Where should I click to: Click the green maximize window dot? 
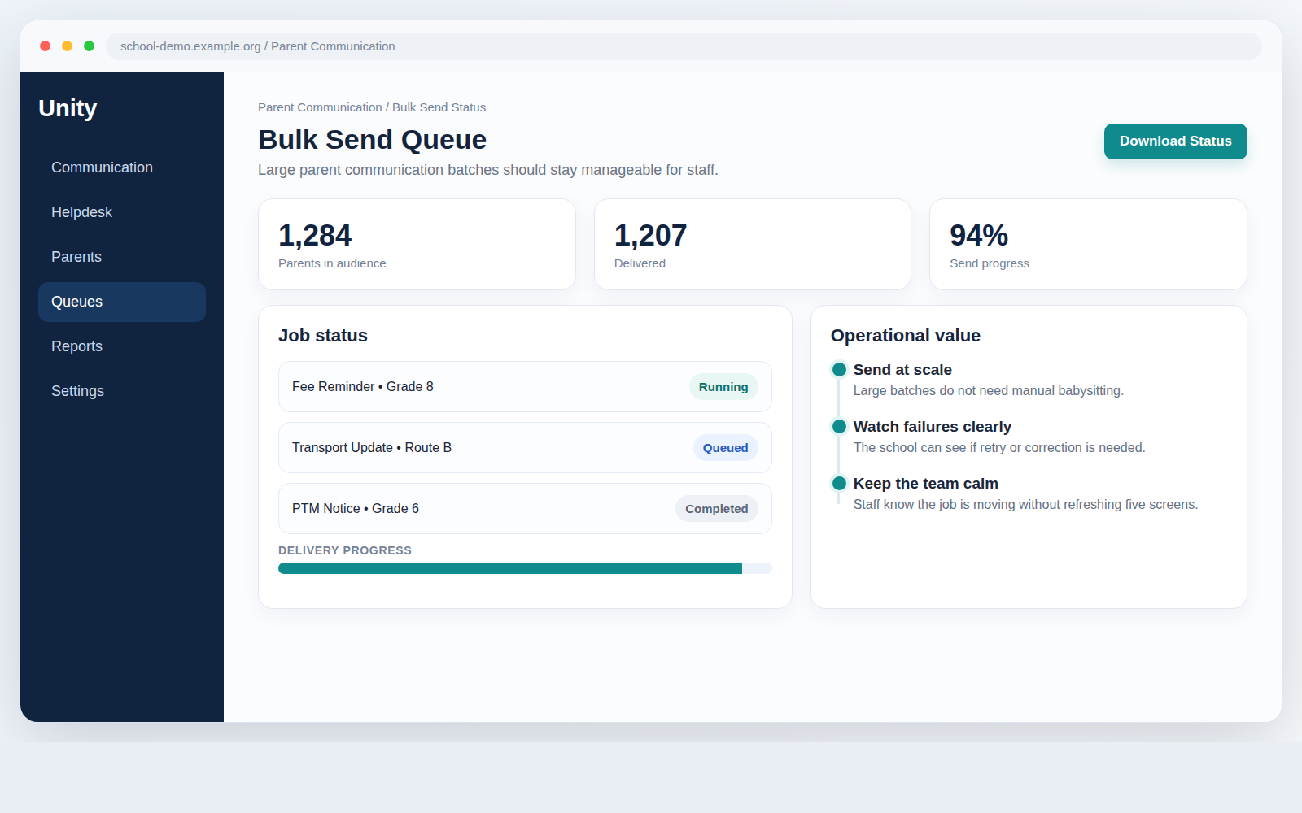90,46
